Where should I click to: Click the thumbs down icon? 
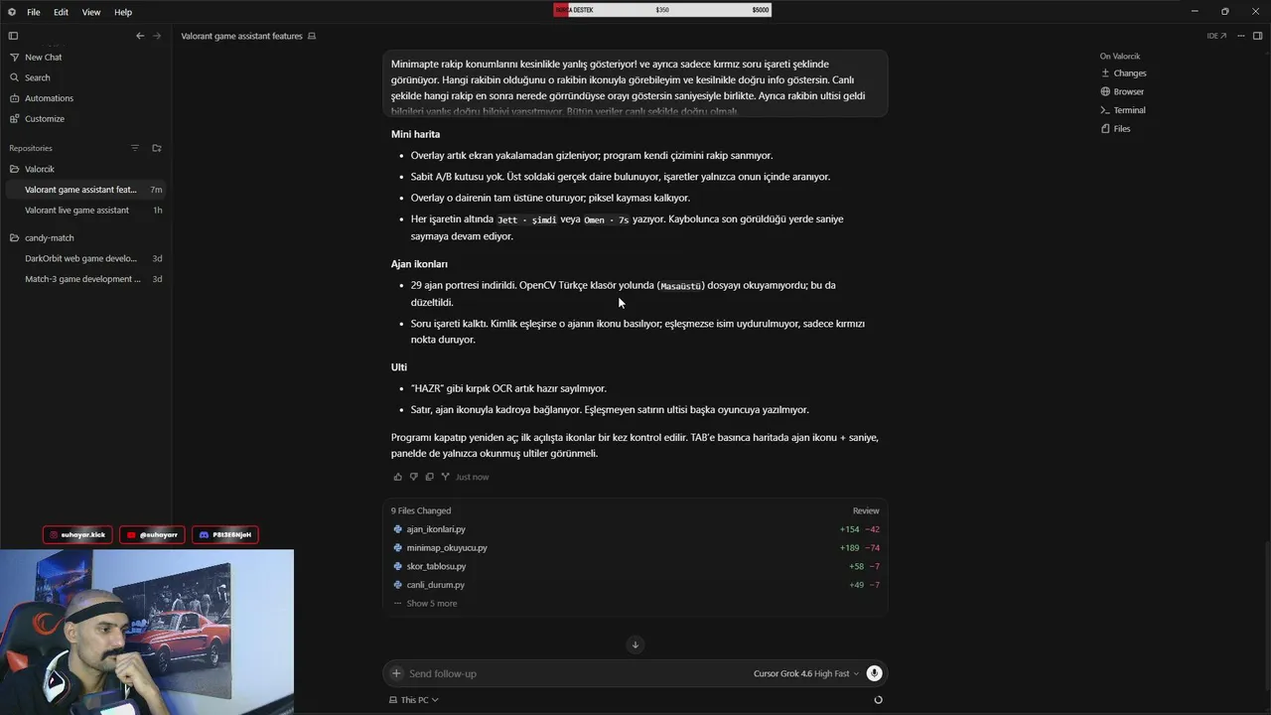[414, 477]
